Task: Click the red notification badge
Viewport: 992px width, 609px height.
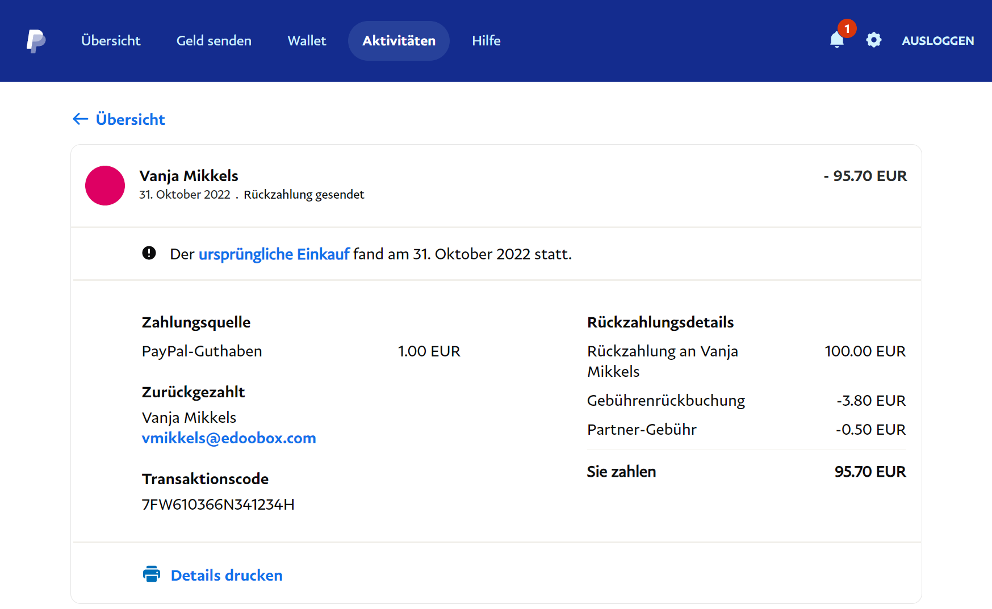Action: pyautogui.click(x=847, y=28)
